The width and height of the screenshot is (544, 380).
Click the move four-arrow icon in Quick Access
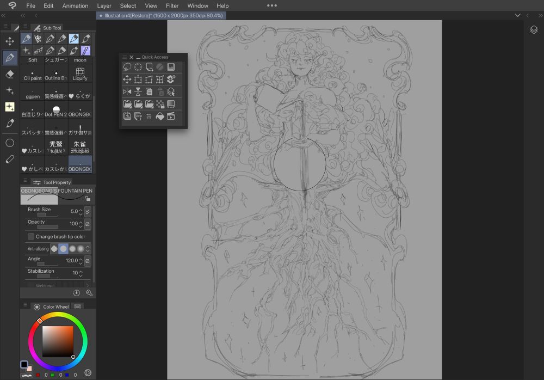coord(127,79)
